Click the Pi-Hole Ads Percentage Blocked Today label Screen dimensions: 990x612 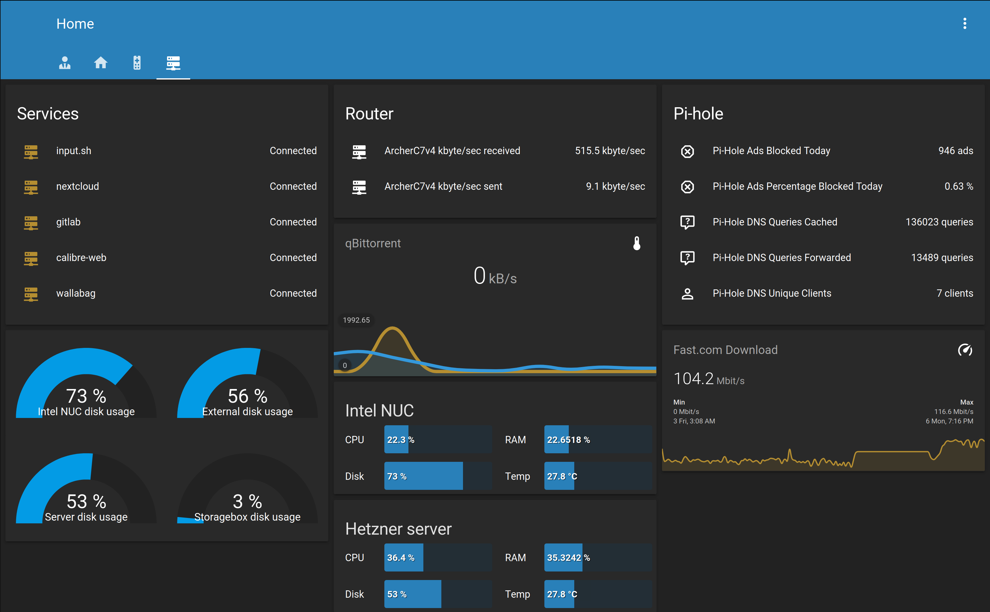point(797,187)
